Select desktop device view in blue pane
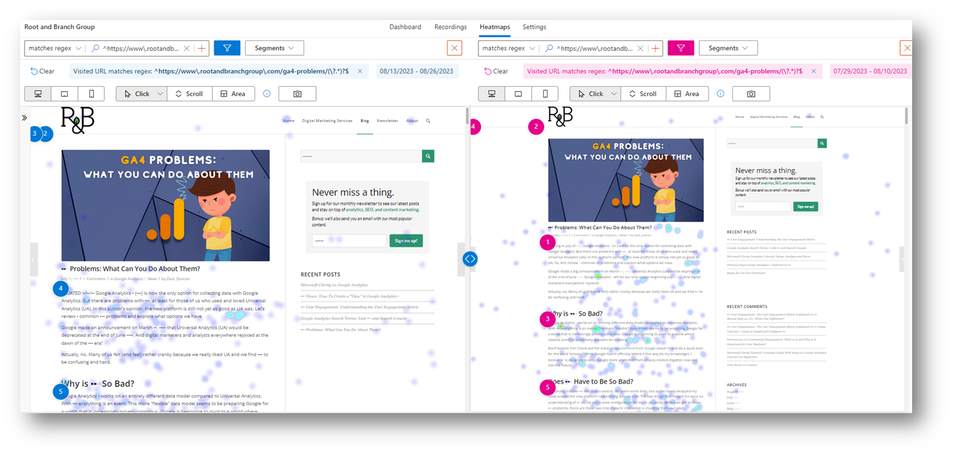 [x=38, y=94]
